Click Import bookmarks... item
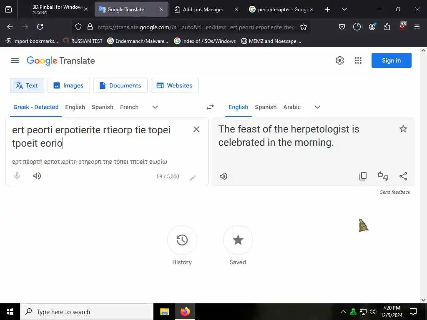Screen dimensions: 427x320 (32, 41)
